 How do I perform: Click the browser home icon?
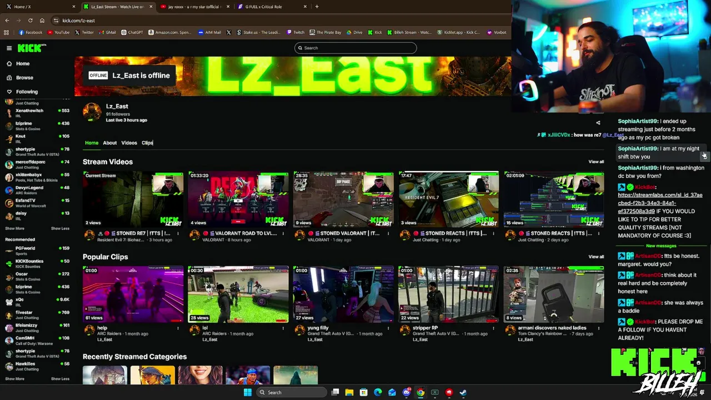(42, 21)
